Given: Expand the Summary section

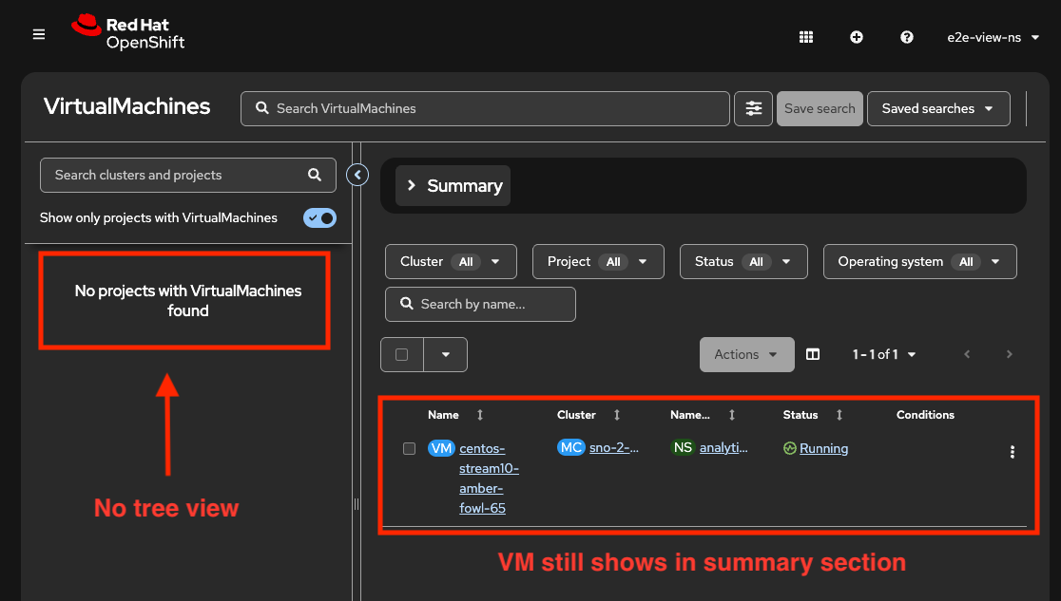Looking at the screenshot, I should click(453, 186).
